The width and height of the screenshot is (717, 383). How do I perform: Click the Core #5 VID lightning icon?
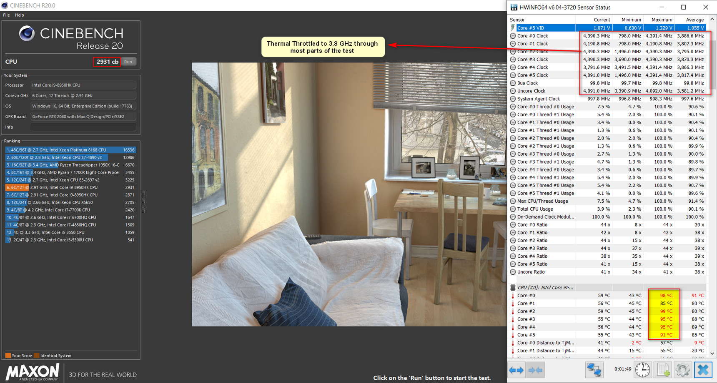point(513,28)
